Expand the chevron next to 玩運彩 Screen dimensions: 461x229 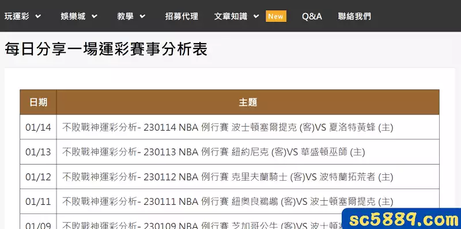tap(38, 17)
